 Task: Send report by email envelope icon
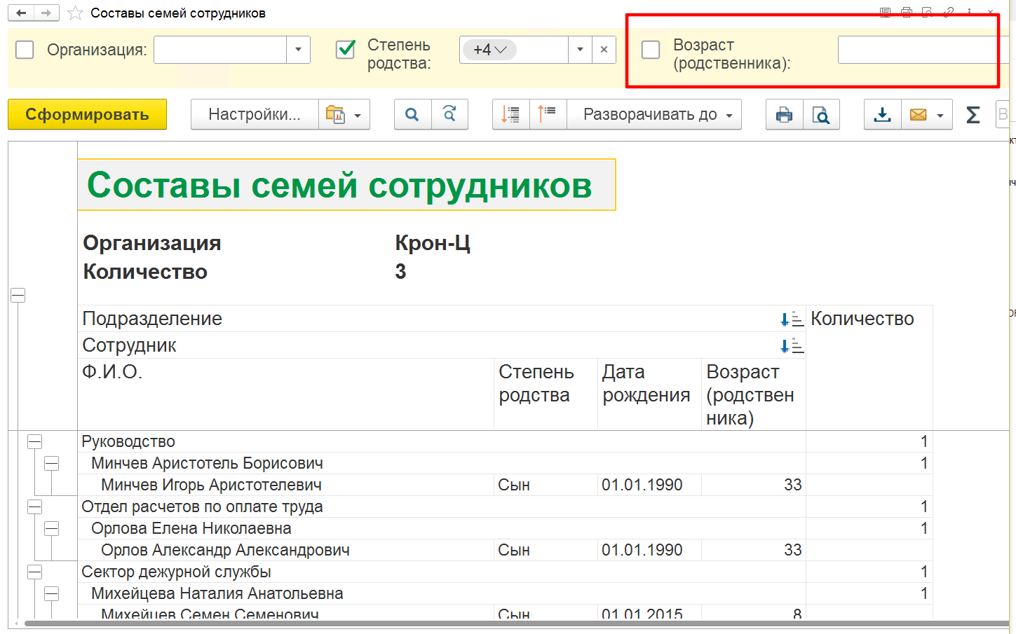918,115
